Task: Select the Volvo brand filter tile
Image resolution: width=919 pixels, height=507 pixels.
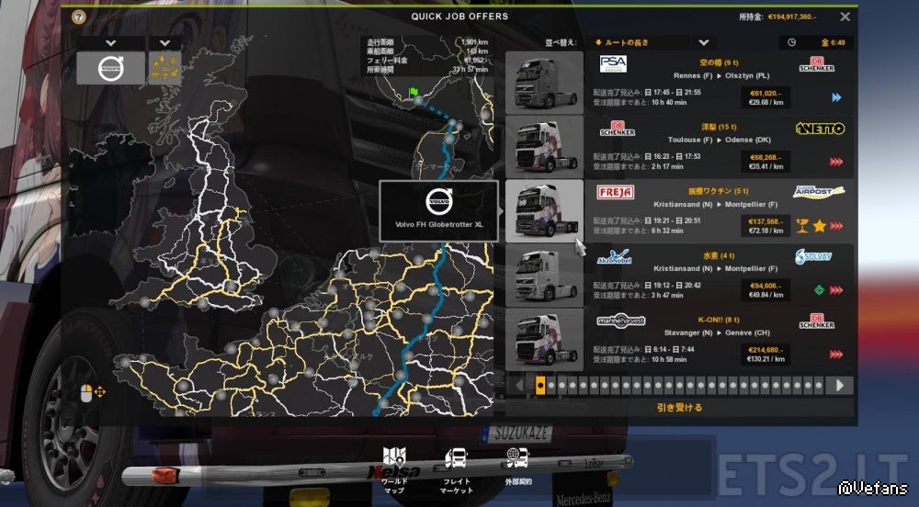Action: tap(111, 69)
